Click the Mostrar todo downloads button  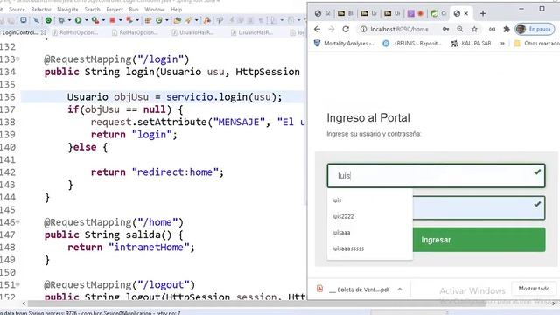click(x=534, y=289)
